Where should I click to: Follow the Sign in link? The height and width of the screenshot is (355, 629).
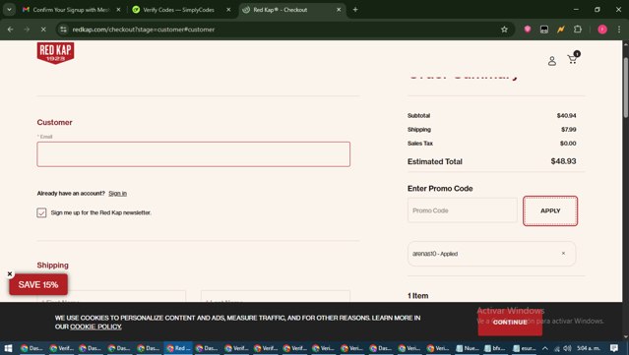(117, 193)
